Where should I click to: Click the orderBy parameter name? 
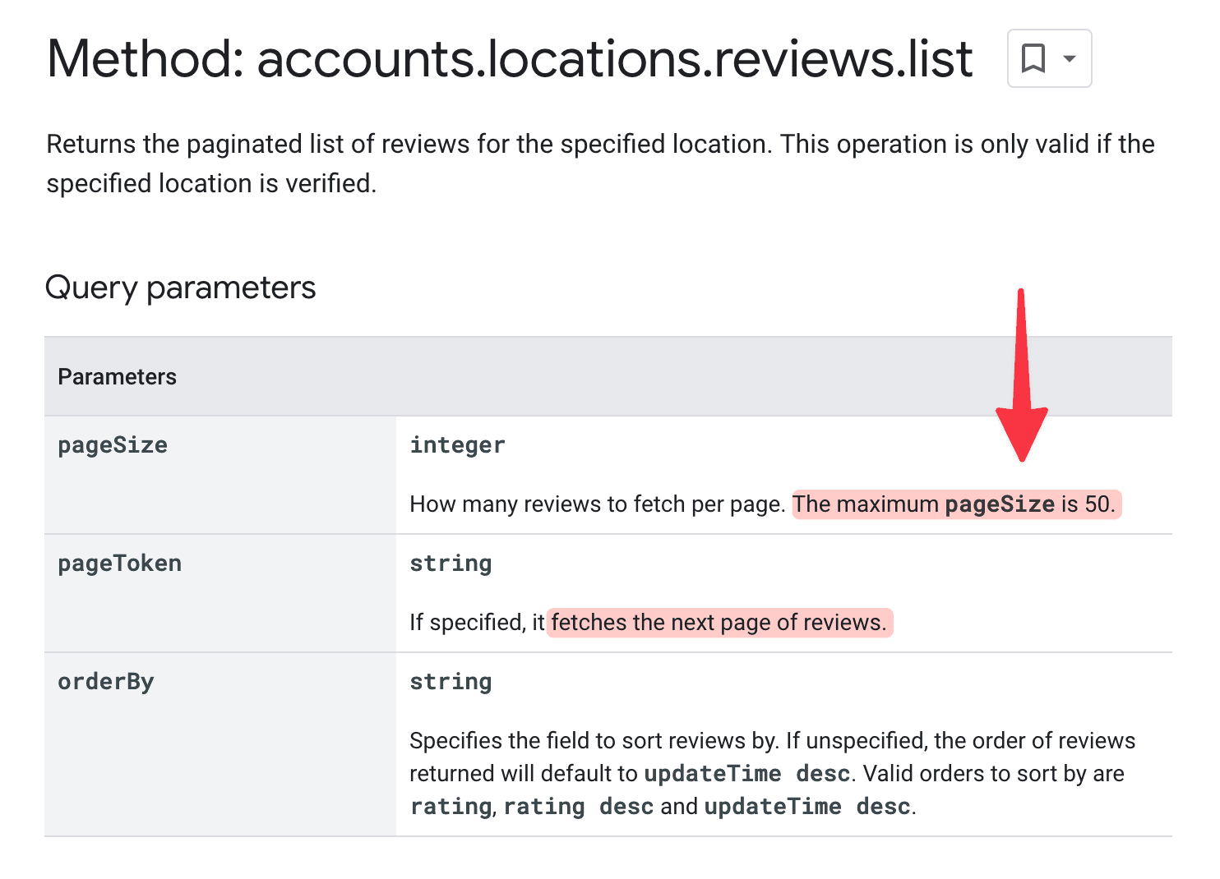[x=105, y=681]
